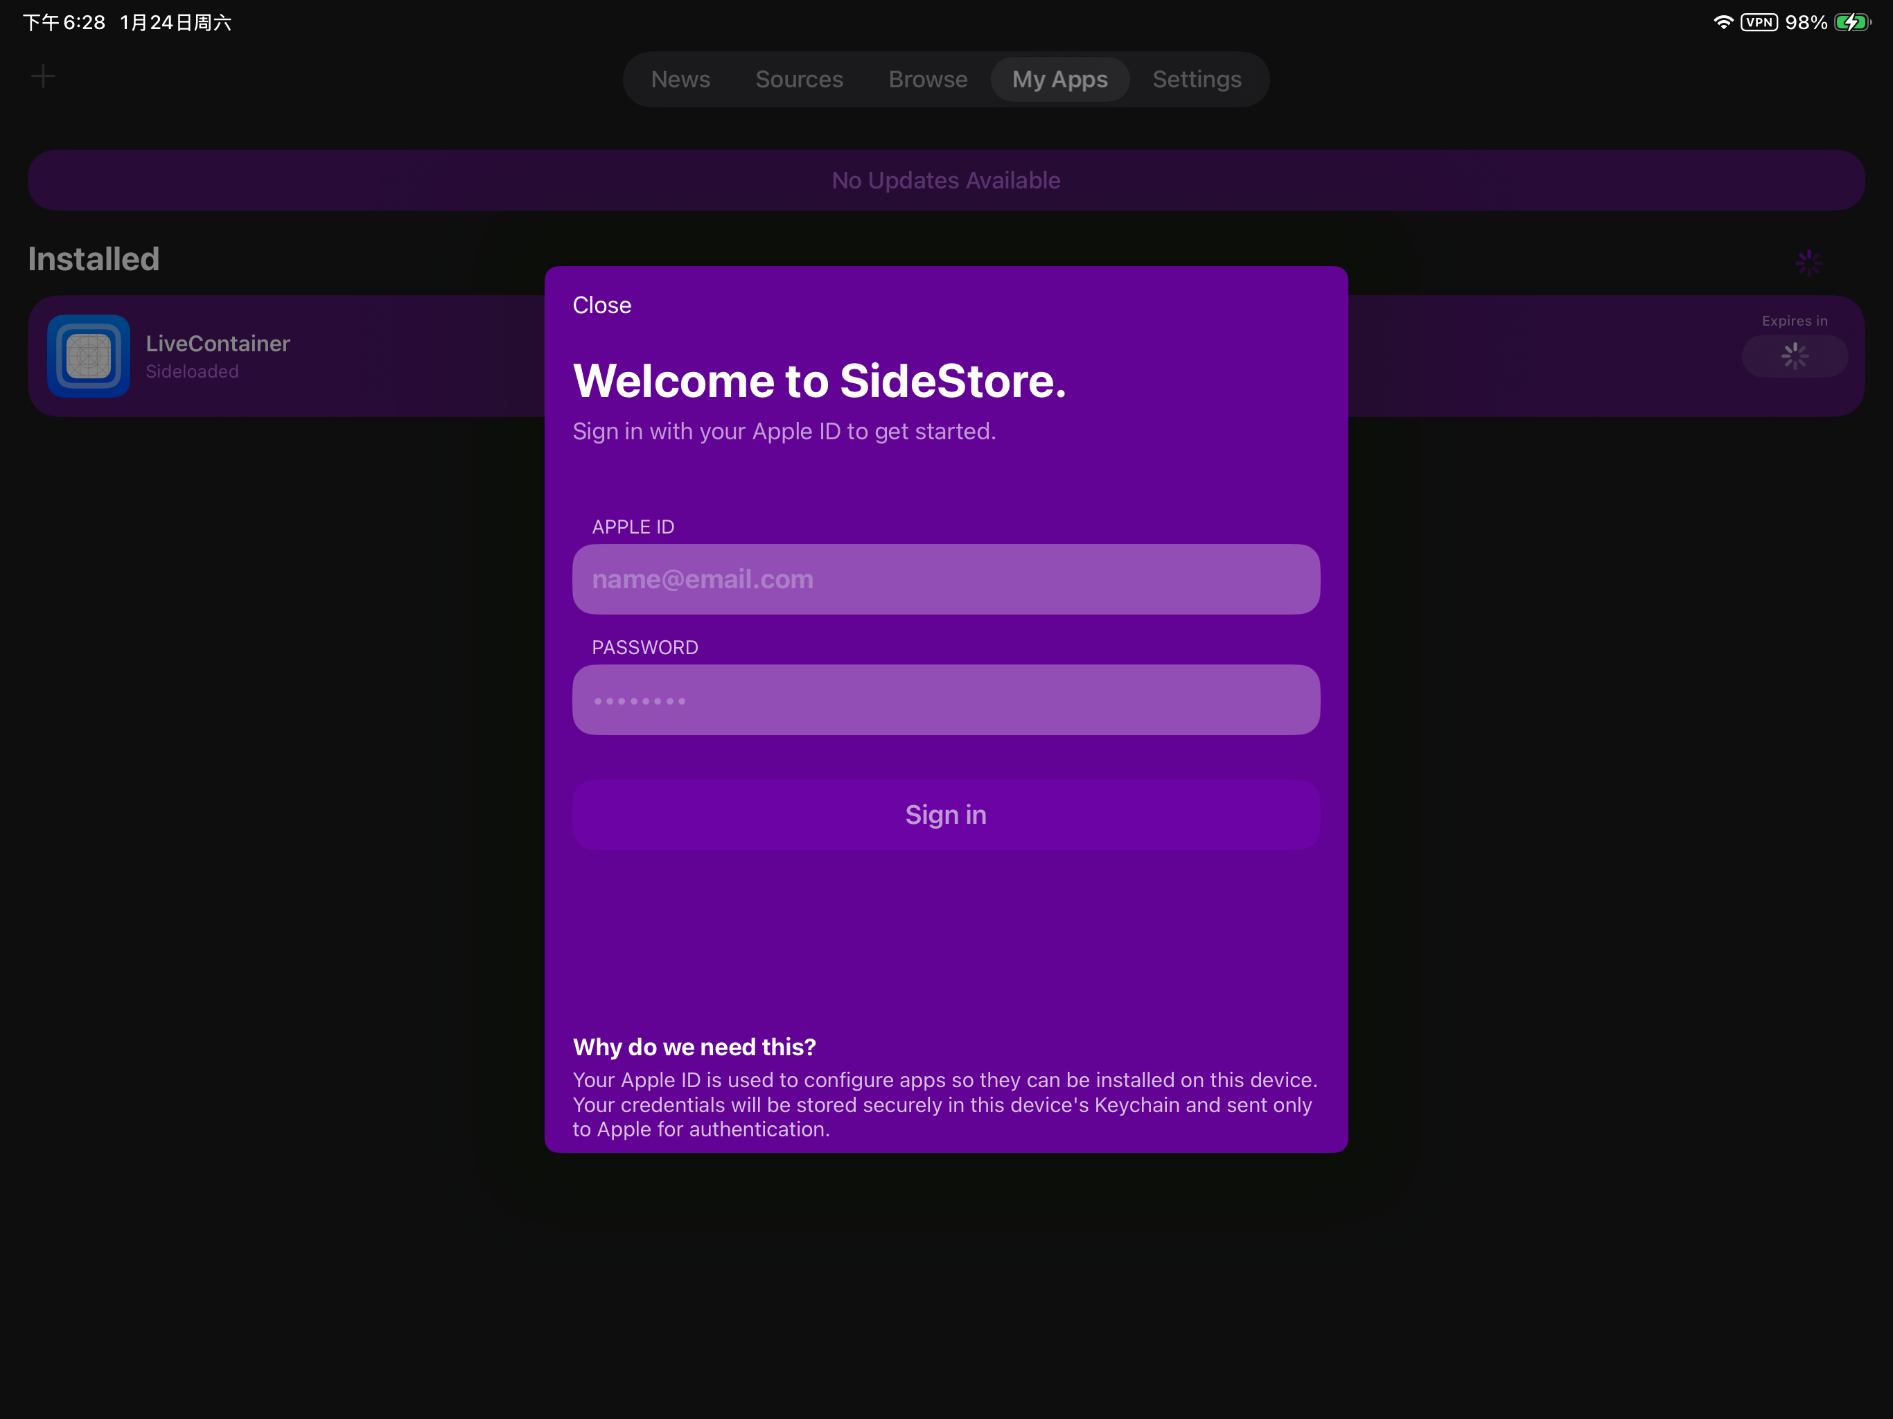Click the plus icon to add a source
The height and width of the screenshot is (1419, 1893).
click(x=44, y=76)
